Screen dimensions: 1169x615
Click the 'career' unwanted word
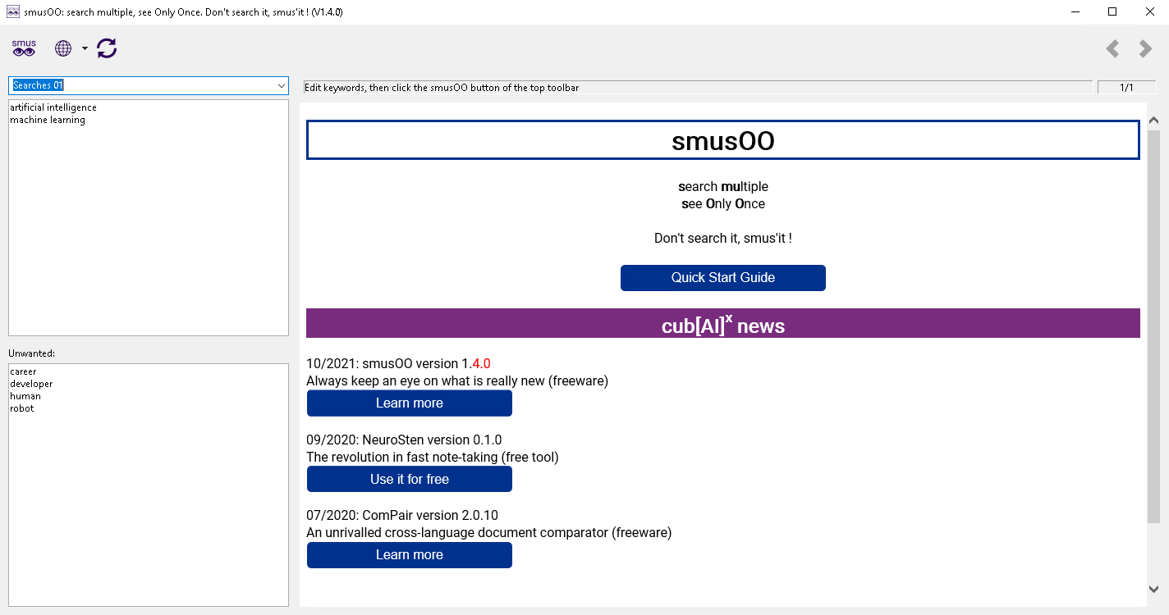click(x=23, y=371)
